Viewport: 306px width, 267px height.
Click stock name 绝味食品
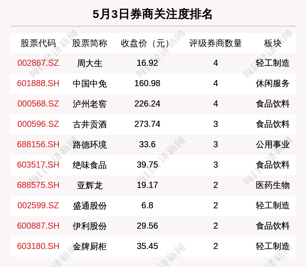tap(89, 165)
